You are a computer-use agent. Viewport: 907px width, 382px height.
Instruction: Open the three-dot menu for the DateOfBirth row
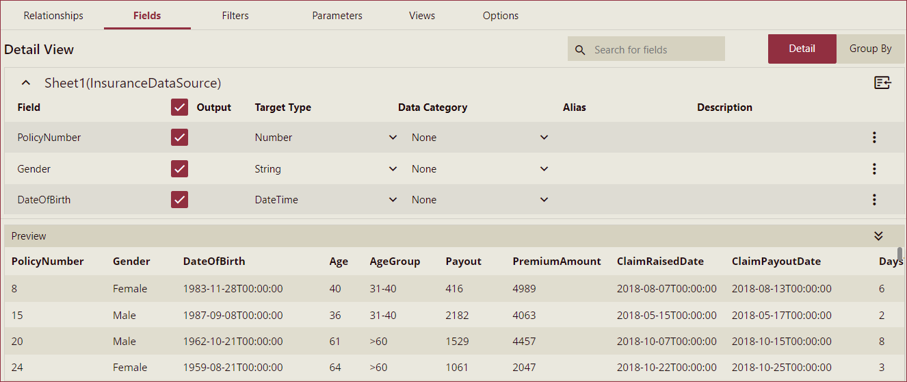(x=874, y=200)
